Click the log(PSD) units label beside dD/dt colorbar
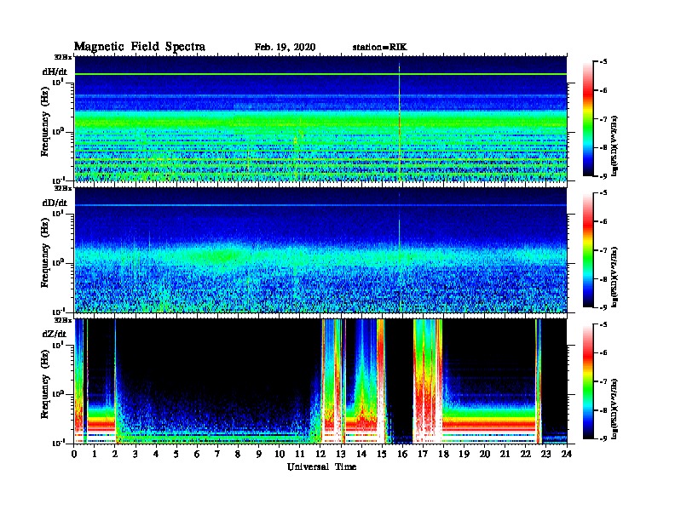Viewport: 675px width, 521px height. pyautogui.click(x=614, y=277)
